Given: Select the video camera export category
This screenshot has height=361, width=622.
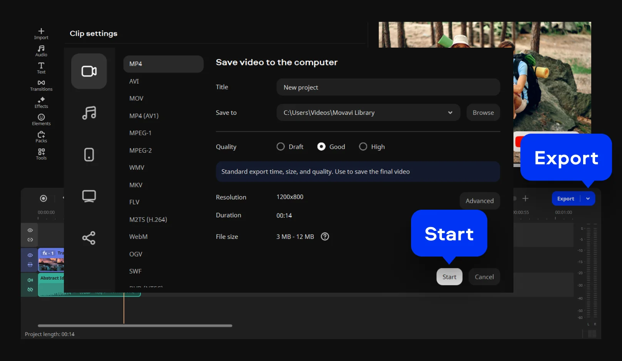Looking at the screenshot, I should [89, 71].
